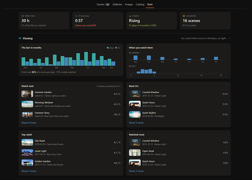
Task: Click the Monday weekday bar
Action: (135, 58)
